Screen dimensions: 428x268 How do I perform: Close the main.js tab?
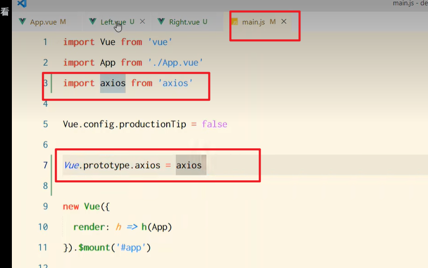(283, 22)
